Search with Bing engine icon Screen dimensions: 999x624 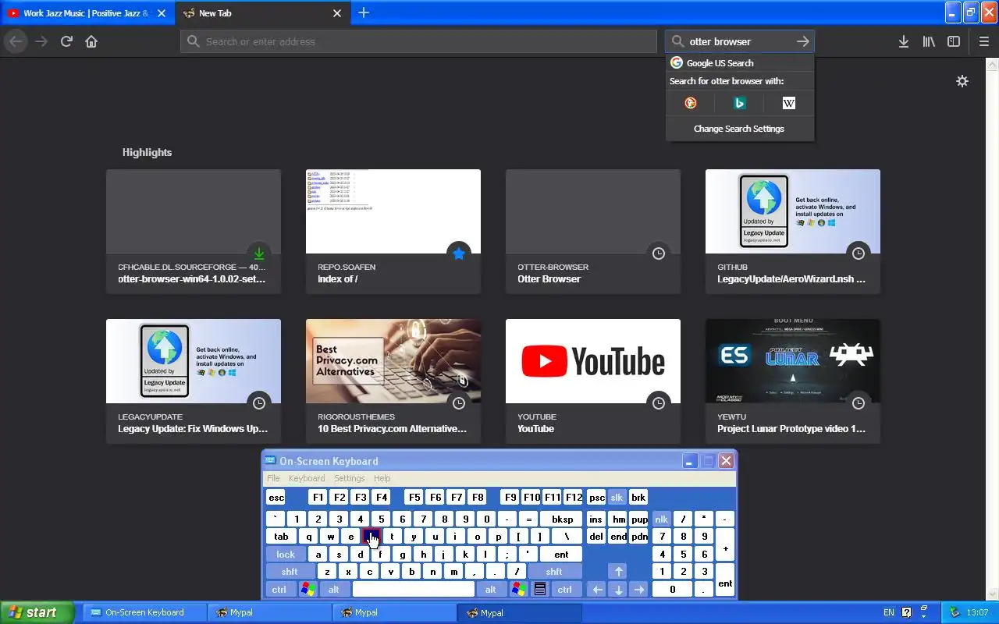739,103
